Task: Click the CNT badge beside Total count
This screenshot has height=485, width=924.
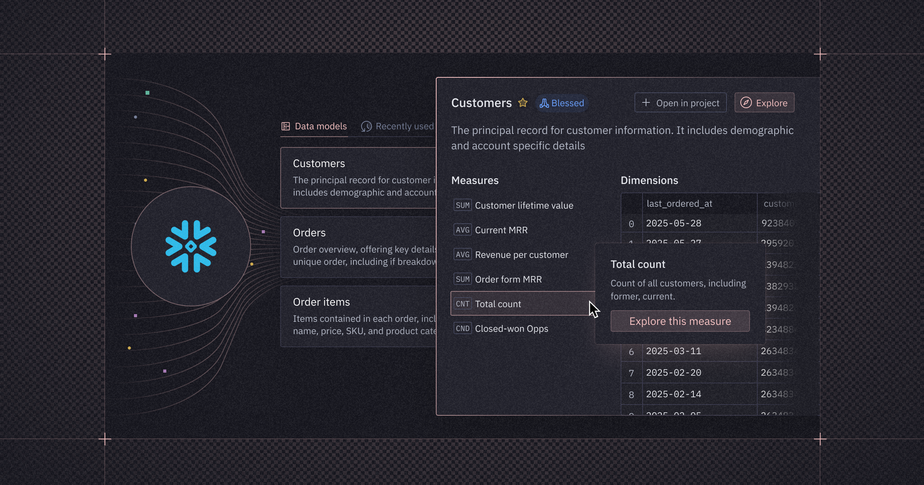Action: tap(462, 303)
